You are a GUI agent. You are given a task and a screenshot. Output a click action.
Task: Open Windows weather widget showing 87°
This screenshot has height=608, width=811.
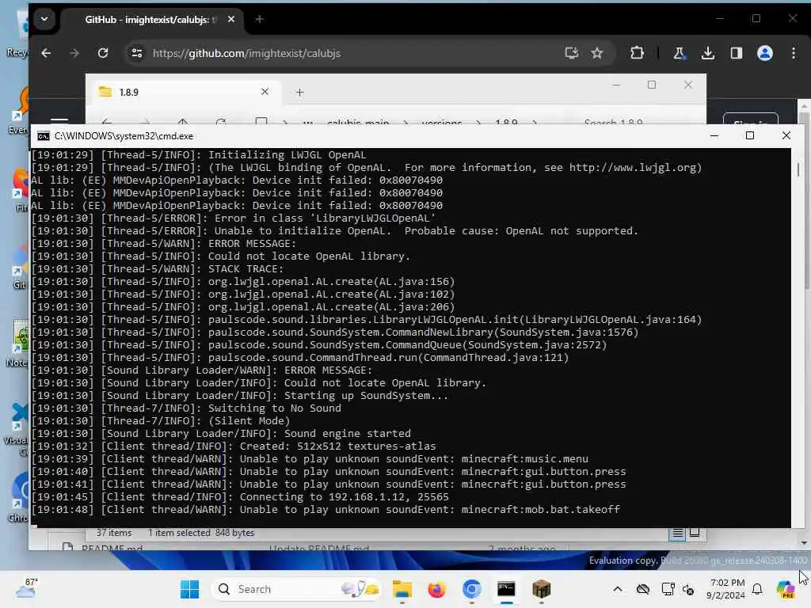(26, 589)
